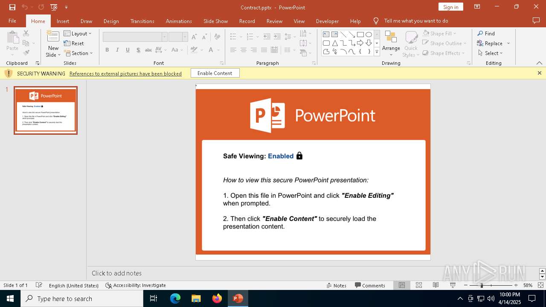The image size is (546, 307).
Task: Switch to the Transitions tab
Action: click(x=142, y=21)
